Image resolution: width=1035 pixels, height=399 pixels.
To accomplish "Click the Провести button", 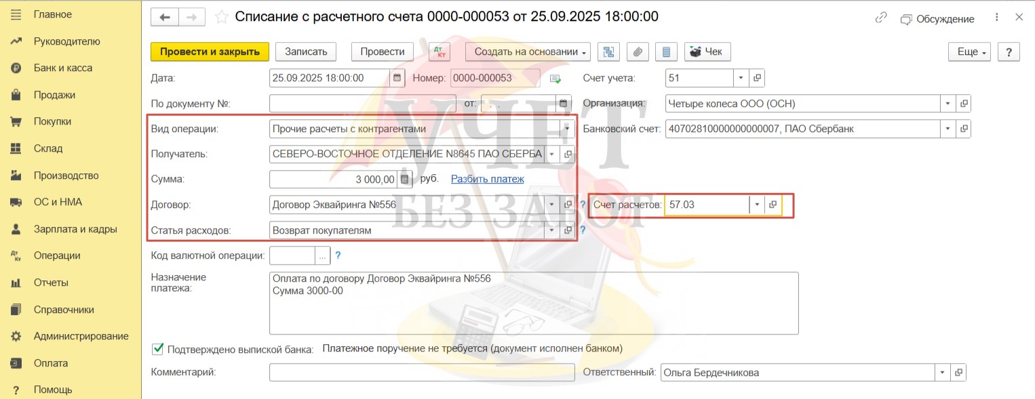I will coord(383,51).
